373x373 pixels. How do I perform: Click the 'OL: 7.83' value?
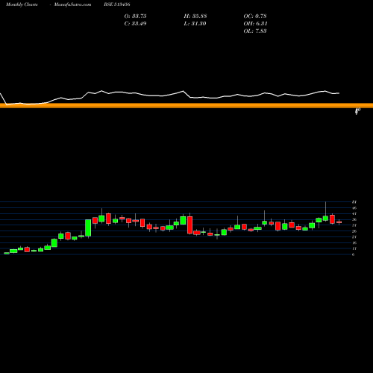[x=255, y=31]
